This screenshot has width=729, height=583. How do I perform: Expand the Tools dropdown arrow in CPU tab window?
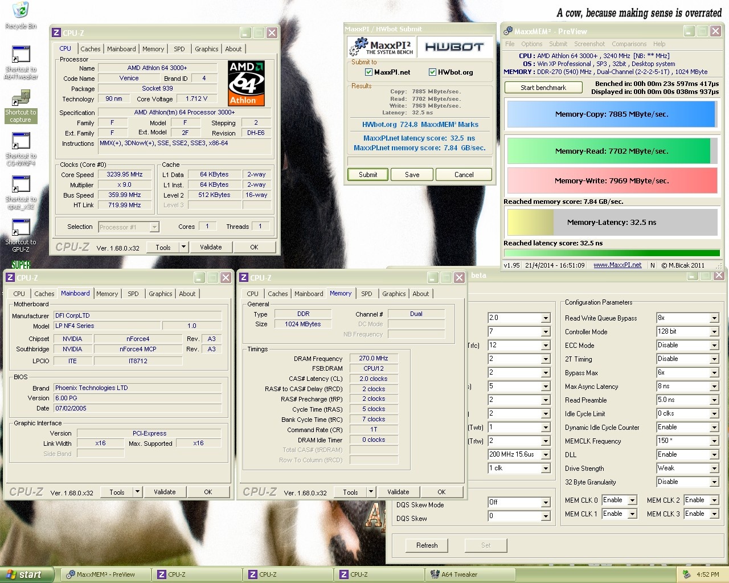[183, 247]
